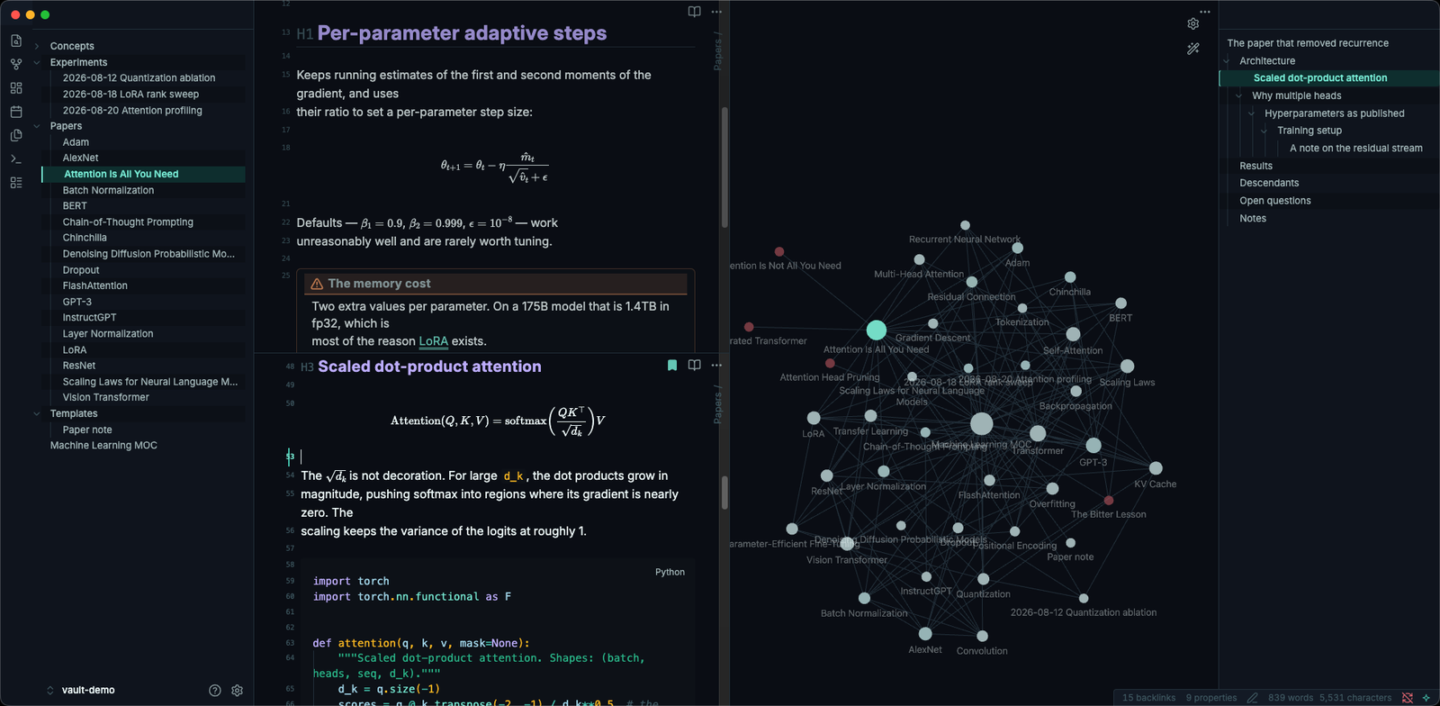
Task: Select Attention Is All You Need note
Action: point(143,175)
